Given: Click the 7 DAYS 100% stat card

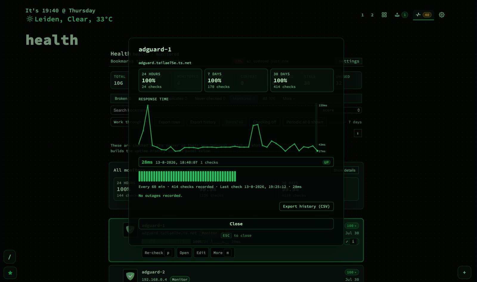Looking at the screenshot, I should [x=236, y=80].
